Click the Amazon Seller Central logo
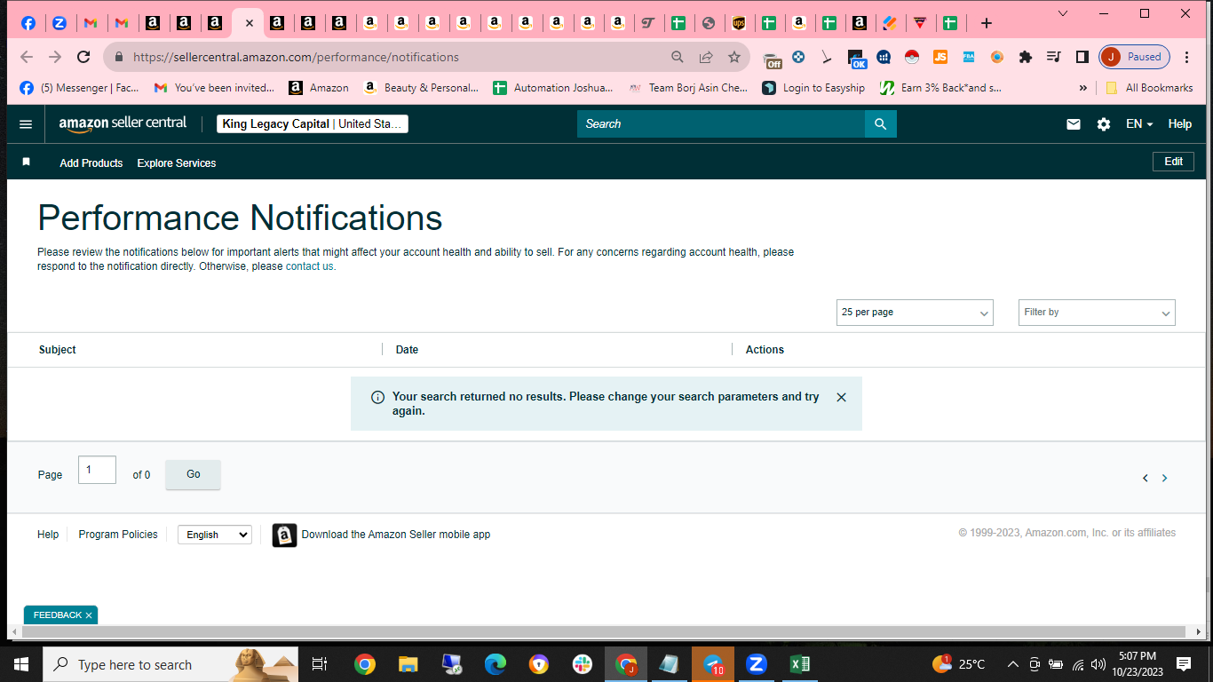This screenshot has height=682, width=1213. (x=123, y=124)
